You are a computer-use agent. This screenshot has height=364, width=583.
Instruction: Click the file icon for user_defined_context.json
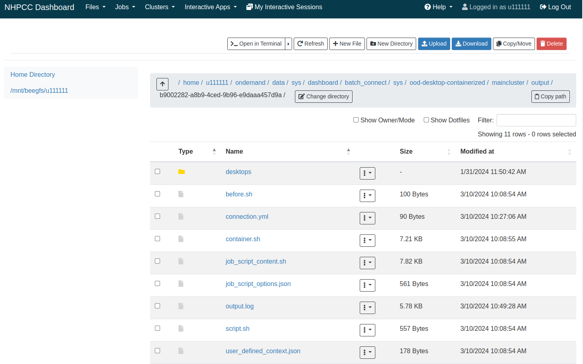point(181,351)
